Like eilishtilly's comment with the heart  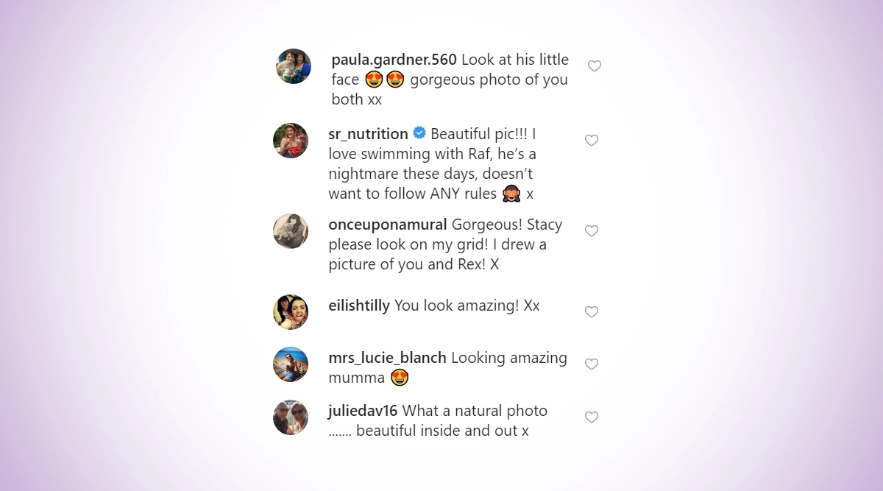(592, 312)
